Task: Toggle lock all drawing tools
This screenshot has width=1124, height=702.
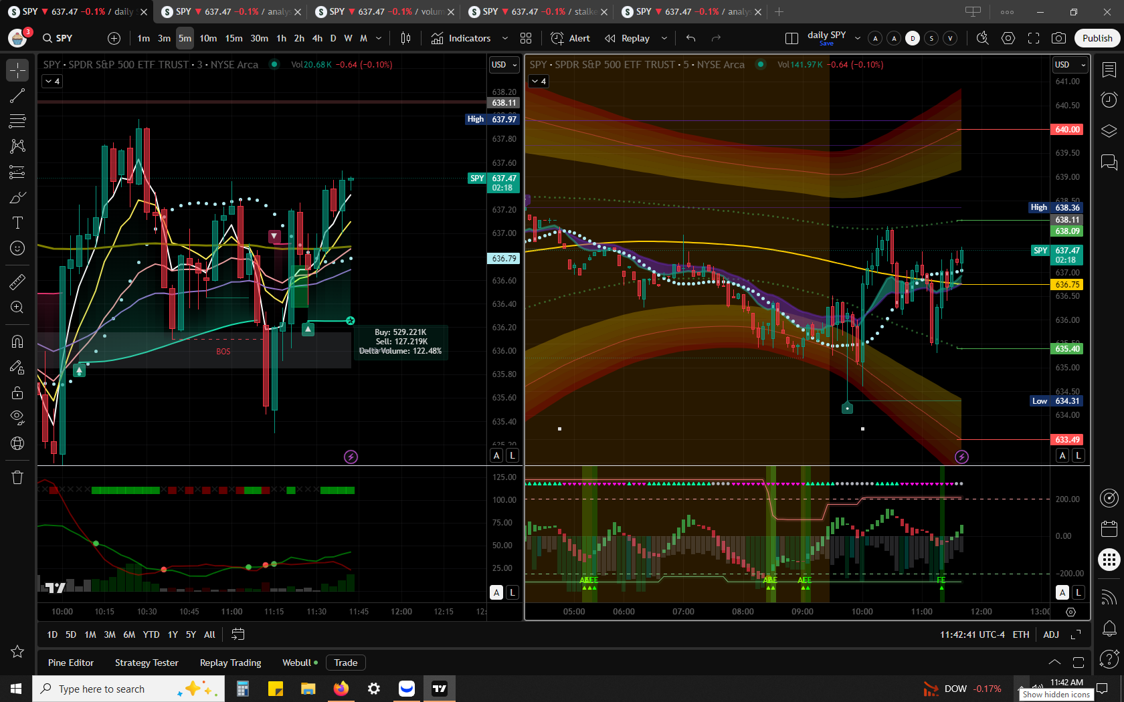Action: [x=17, y=392]
